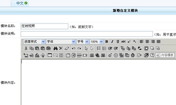
Task: Click the Delete X icon
Action: pyautogui.click(x=61, y=48)
